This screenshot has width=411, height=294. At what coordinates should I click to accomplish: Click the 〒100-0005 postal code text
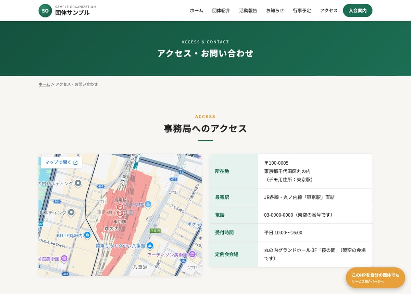(276, 163)
